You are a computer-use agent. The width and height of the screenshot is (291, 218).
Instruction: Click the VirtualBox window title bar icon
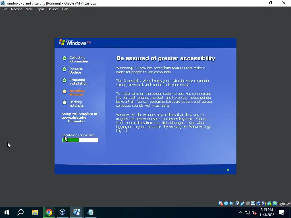click(3, 3)
